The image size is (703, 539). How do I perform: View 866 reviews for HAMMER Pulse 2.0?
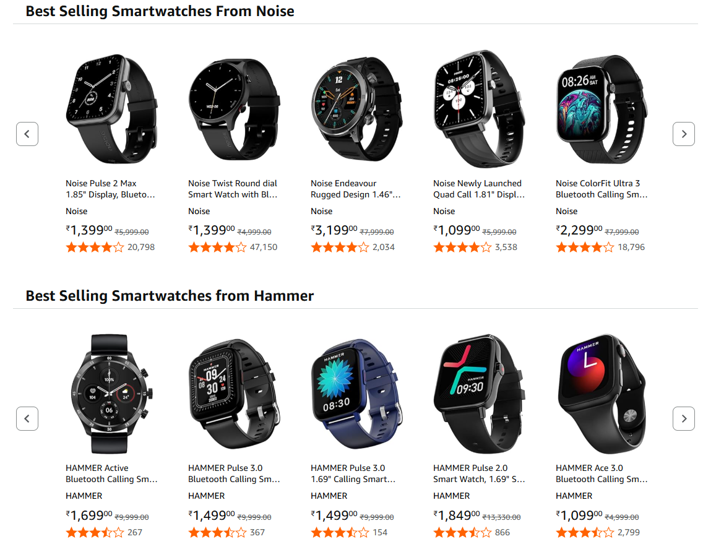click(502, 532)
